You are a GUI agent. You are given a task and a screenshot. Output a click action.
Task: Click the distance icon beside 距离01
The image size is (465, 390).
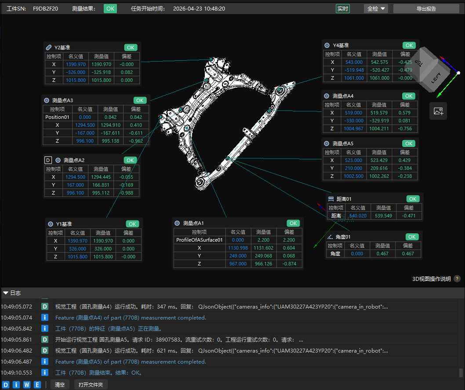331,199
